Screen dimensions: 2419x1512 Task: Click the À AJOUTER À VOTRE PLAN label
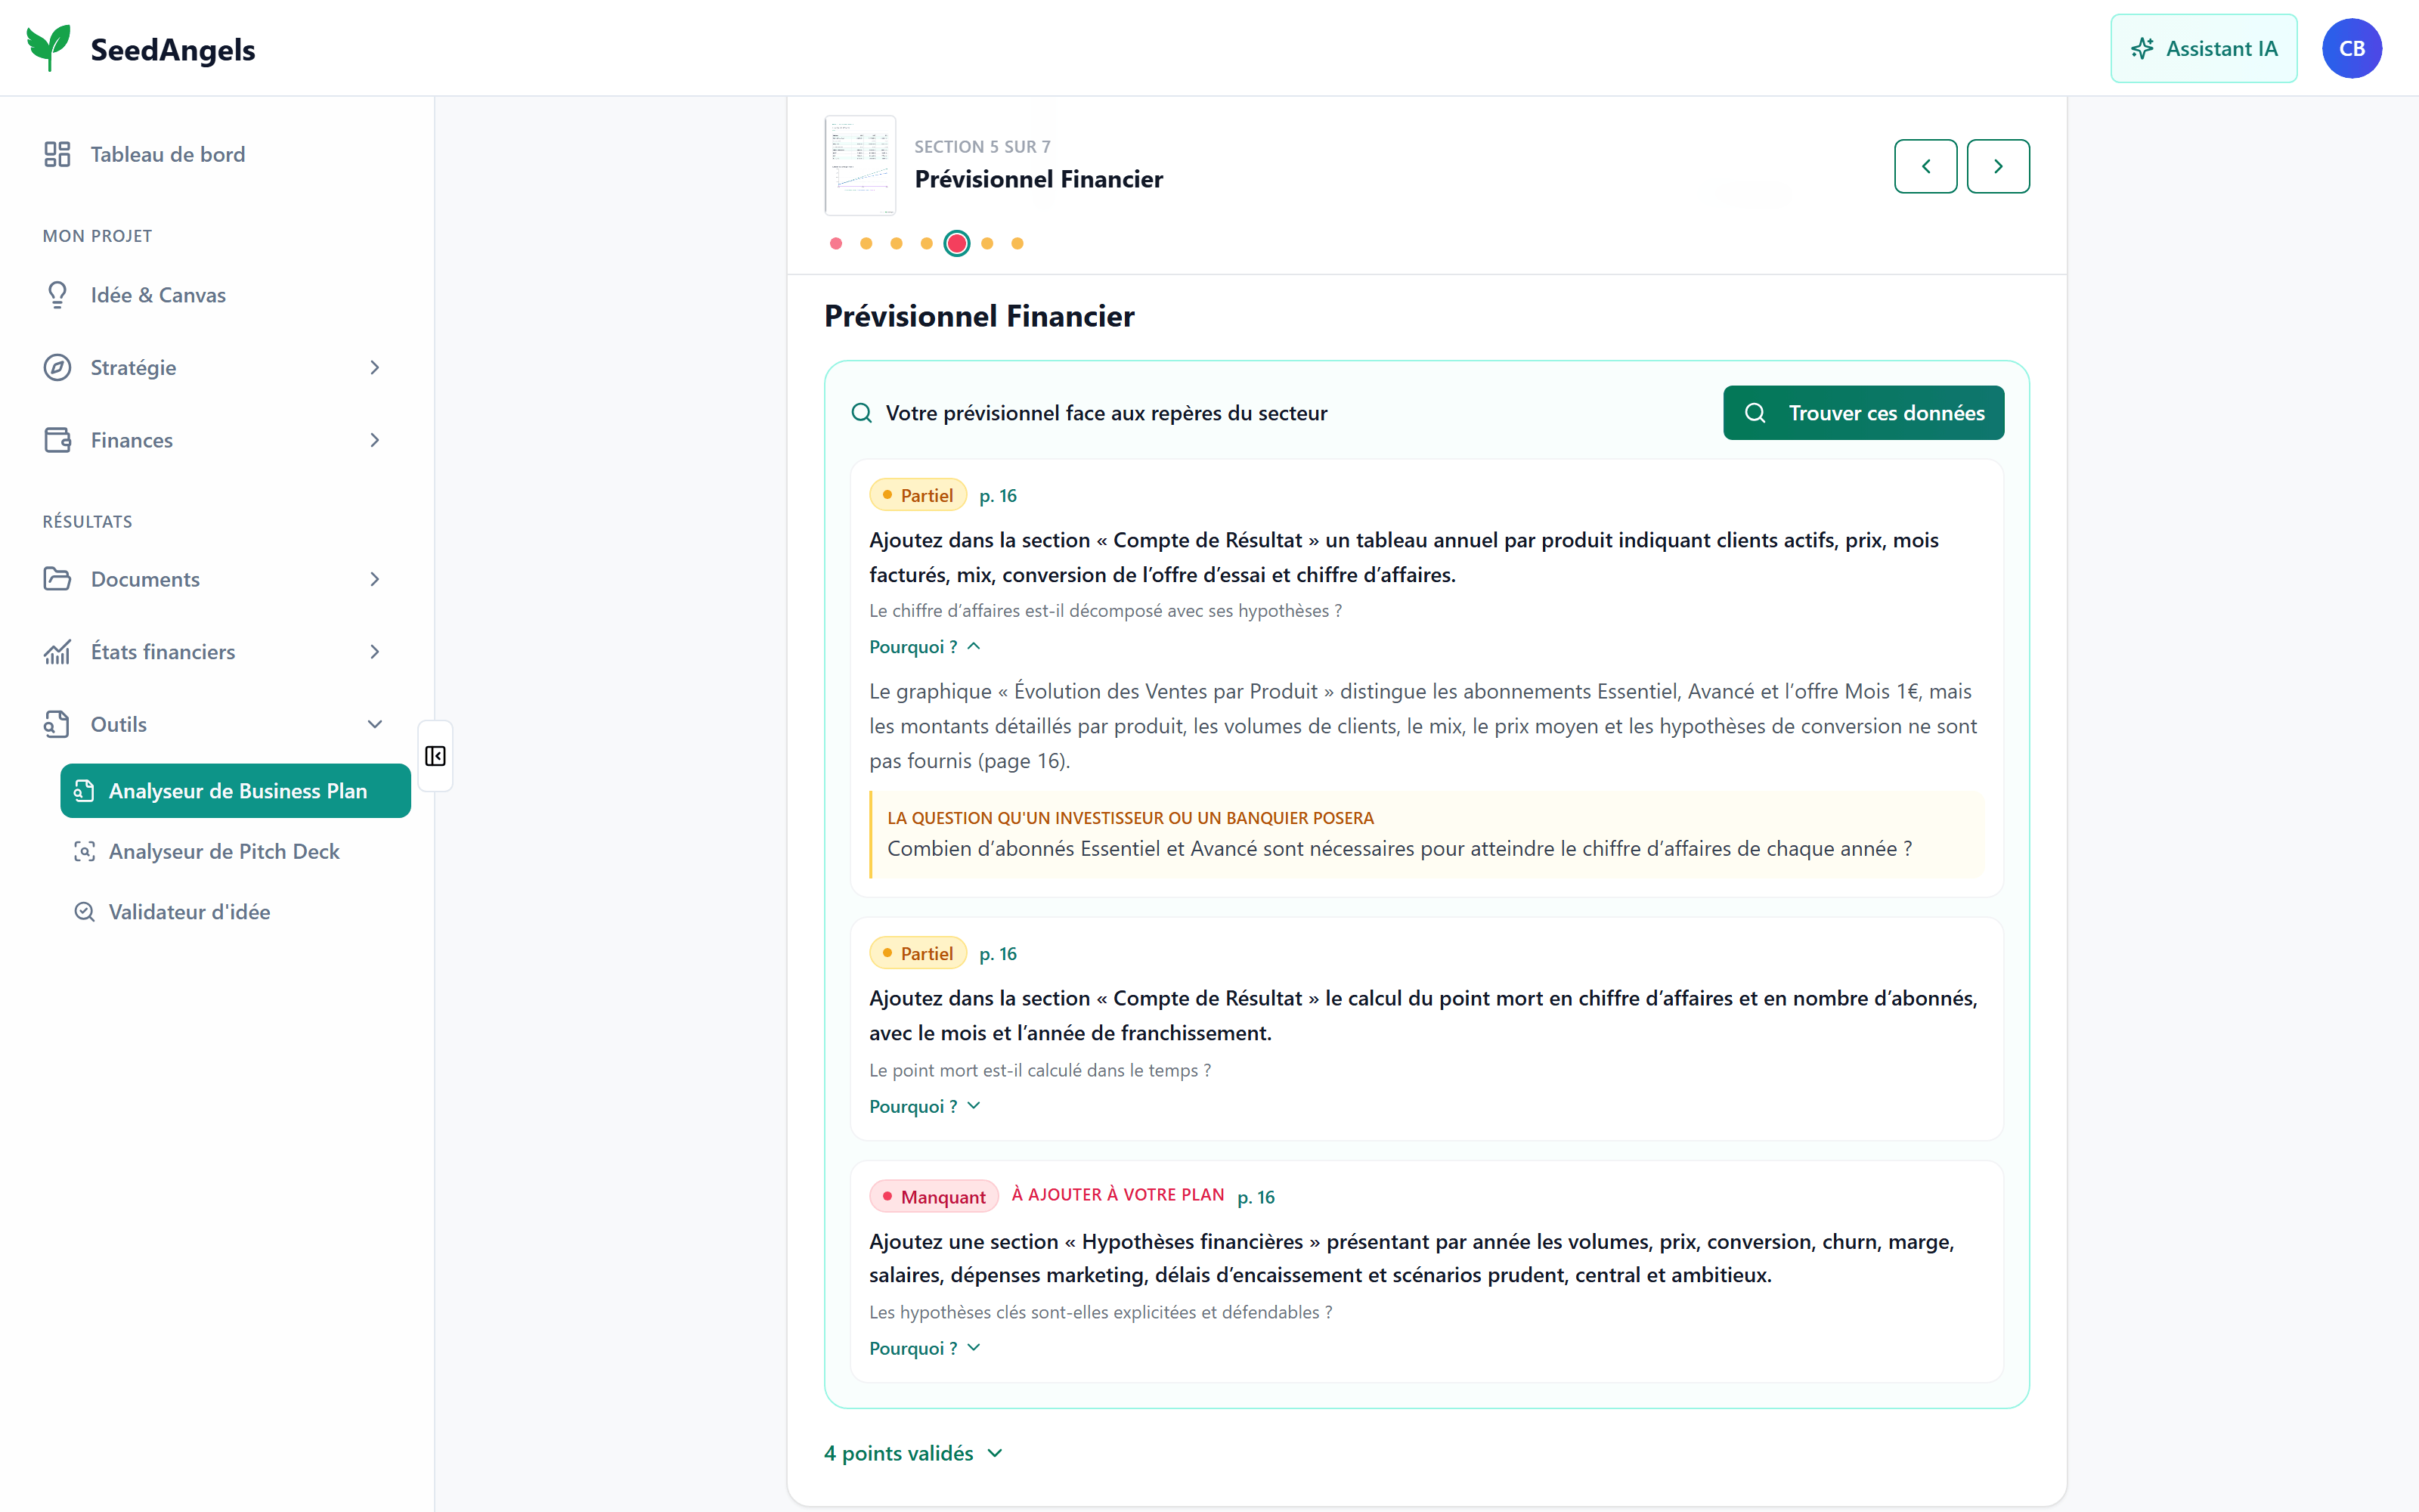tap(1117, 1195)
